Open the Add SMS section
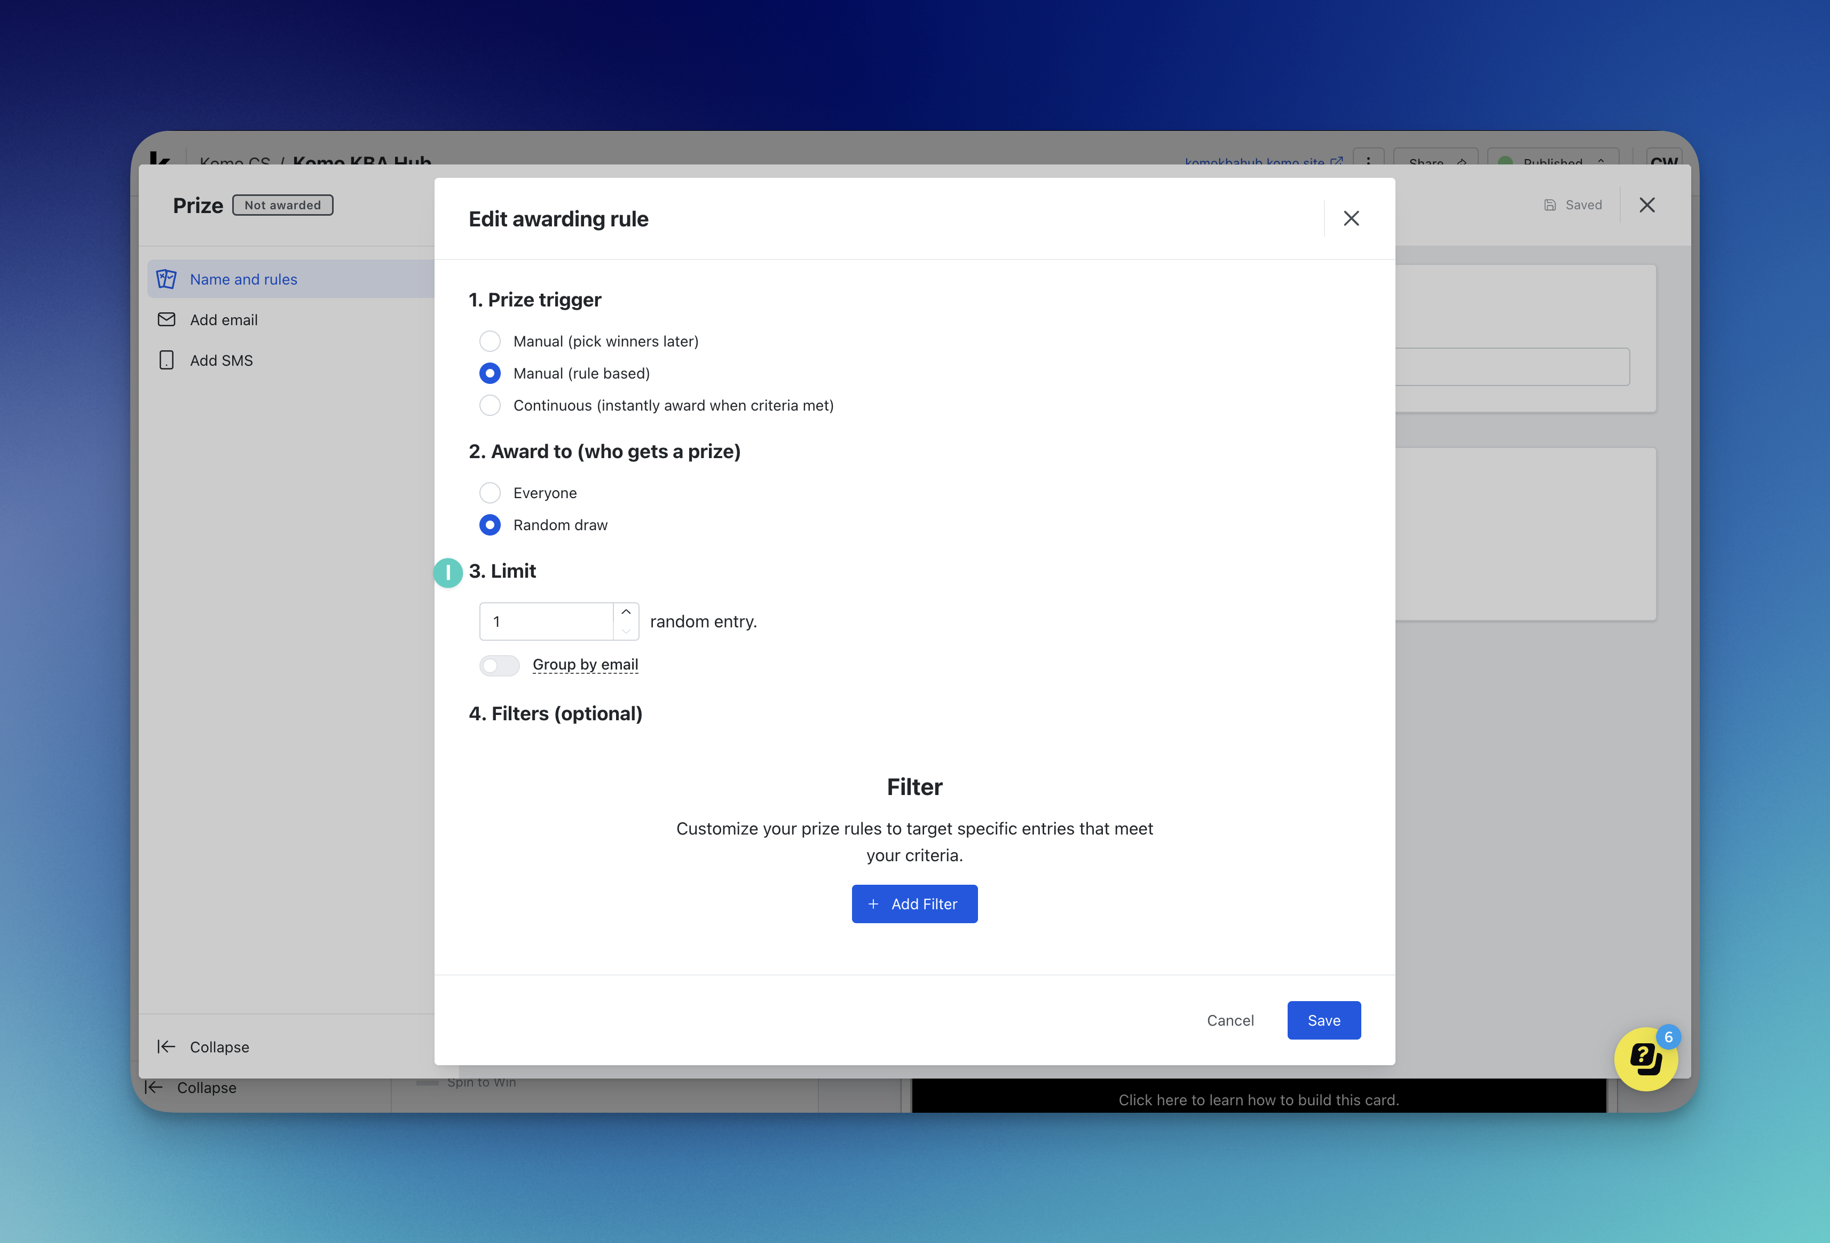1830x1243 pixels. [221, 360]
